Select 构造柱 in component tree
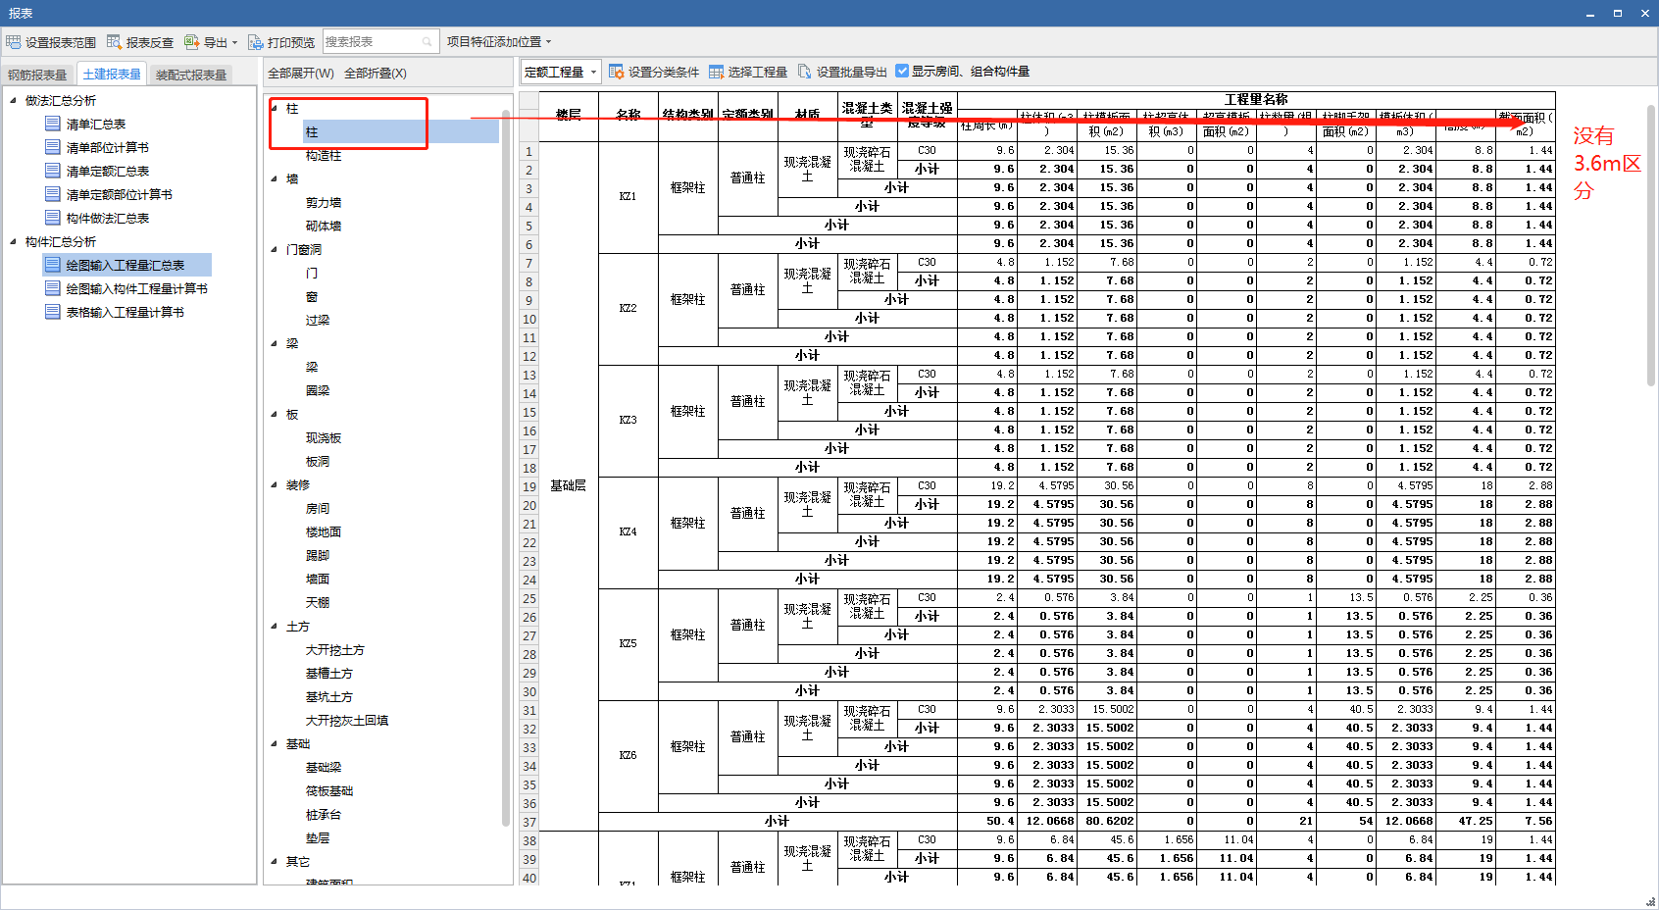This screenshot has width=1659, height=910. 324,156
